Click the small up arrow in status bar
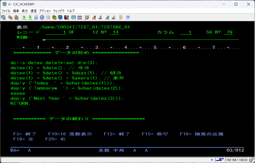Screen dimensions: 255x163 click(x=212, y=160)
